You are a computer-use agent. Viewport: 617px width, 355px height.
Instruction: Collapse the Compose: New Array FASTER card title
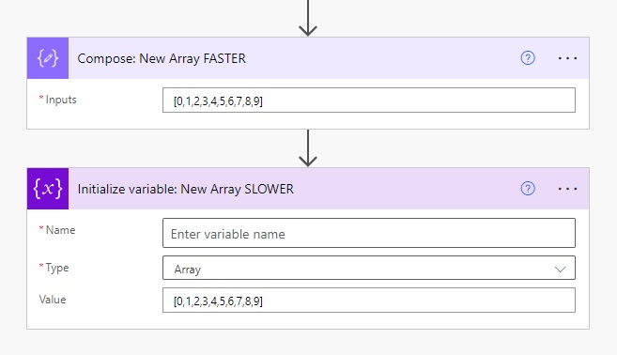162,58
